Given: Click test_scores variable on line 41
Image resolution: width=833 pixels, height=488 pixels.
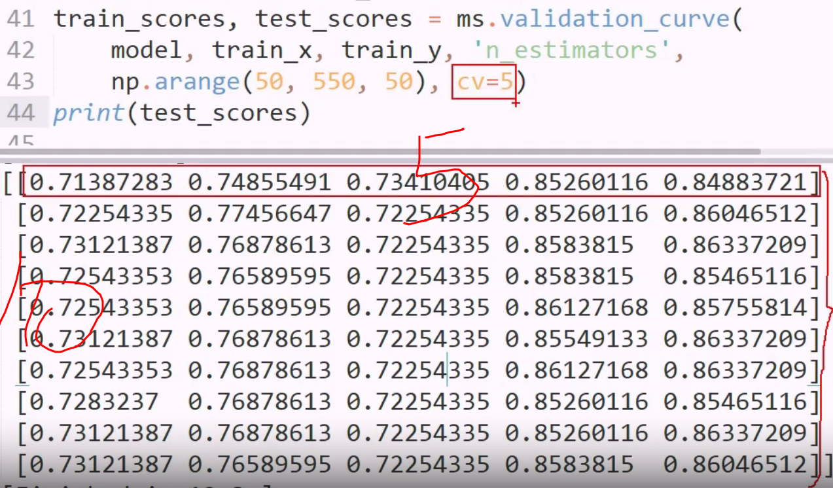Looking at the screenshot, I should pos(334,19).
